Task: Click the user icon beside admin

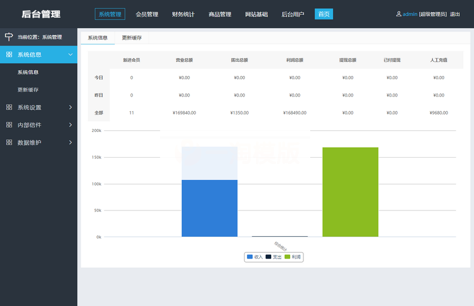Action: (x=399, y=14)
